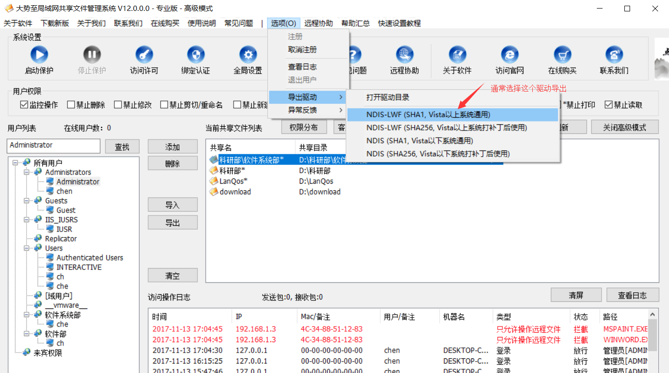Enable the 禁止删除 checkbox
669x373 pixels.
pos(71,105)
